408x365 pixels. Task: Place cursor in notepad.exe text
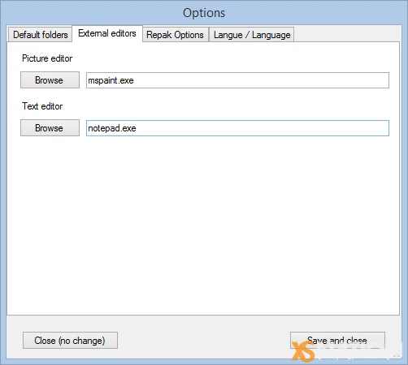click(x=112, y=128)
